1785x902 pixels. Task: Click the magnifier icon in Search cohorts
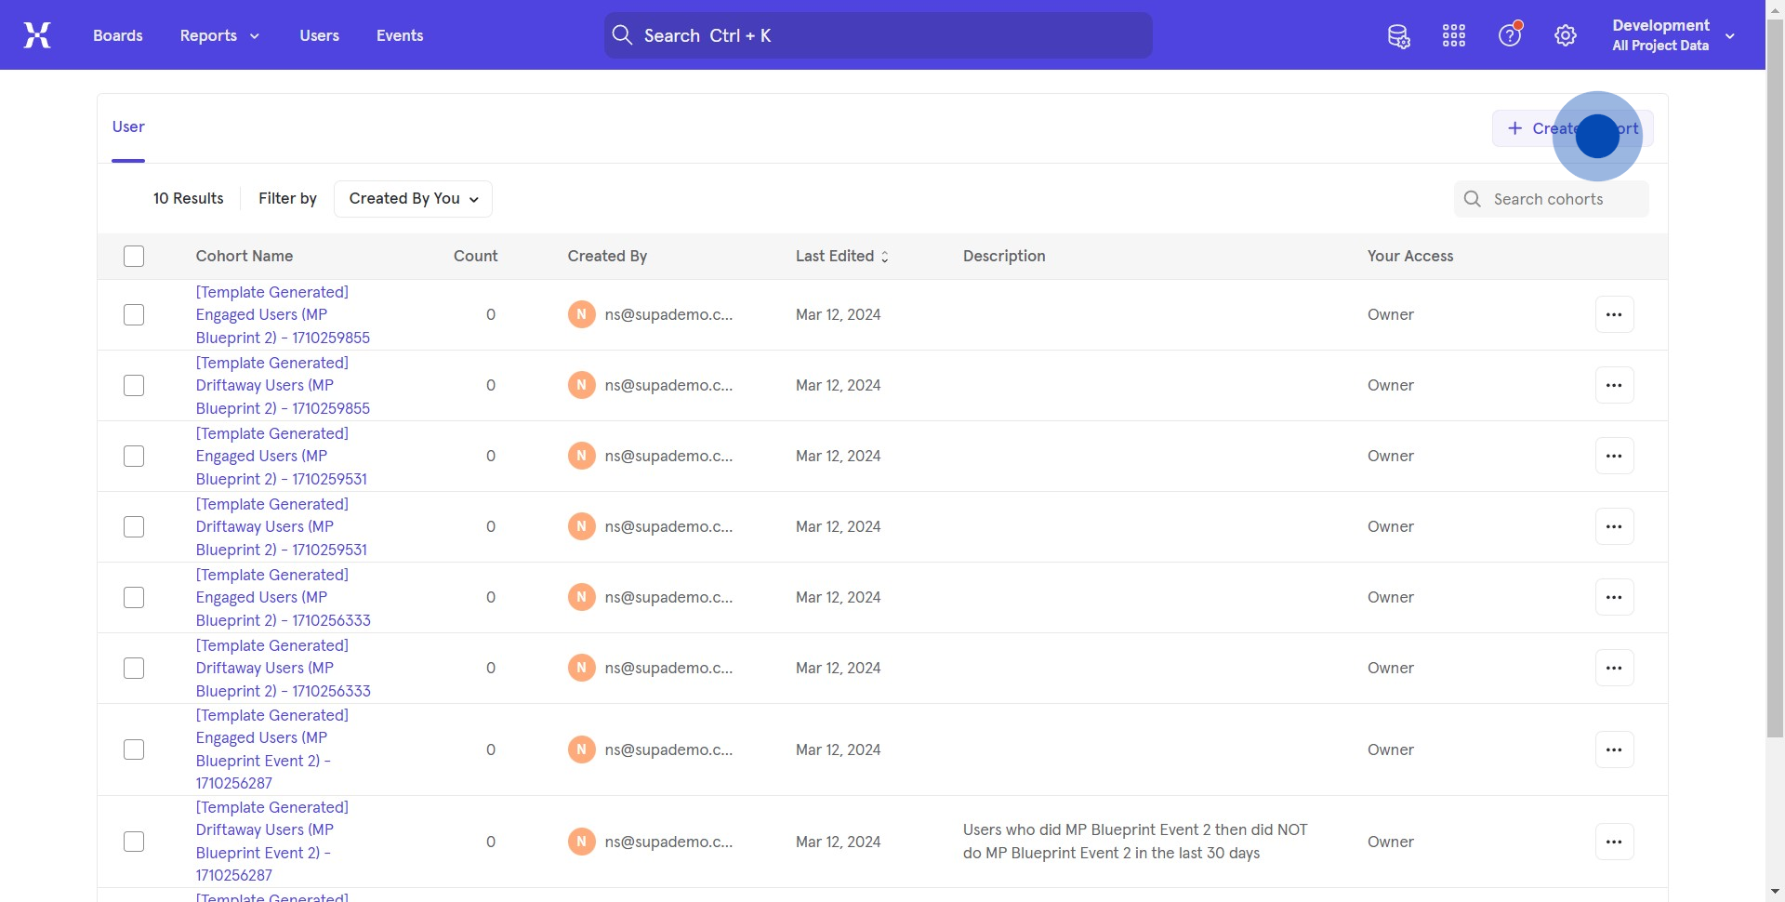click(x=1473, y=199)
